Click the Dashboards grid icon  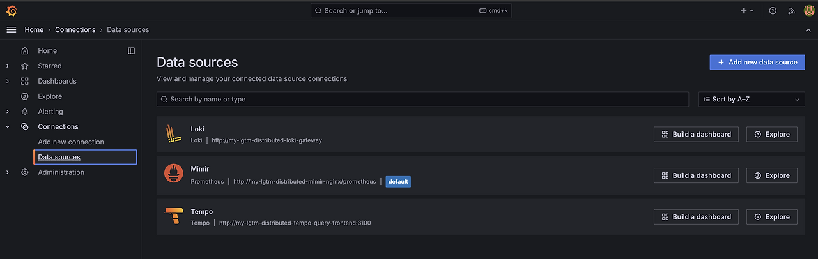[25, 81]
